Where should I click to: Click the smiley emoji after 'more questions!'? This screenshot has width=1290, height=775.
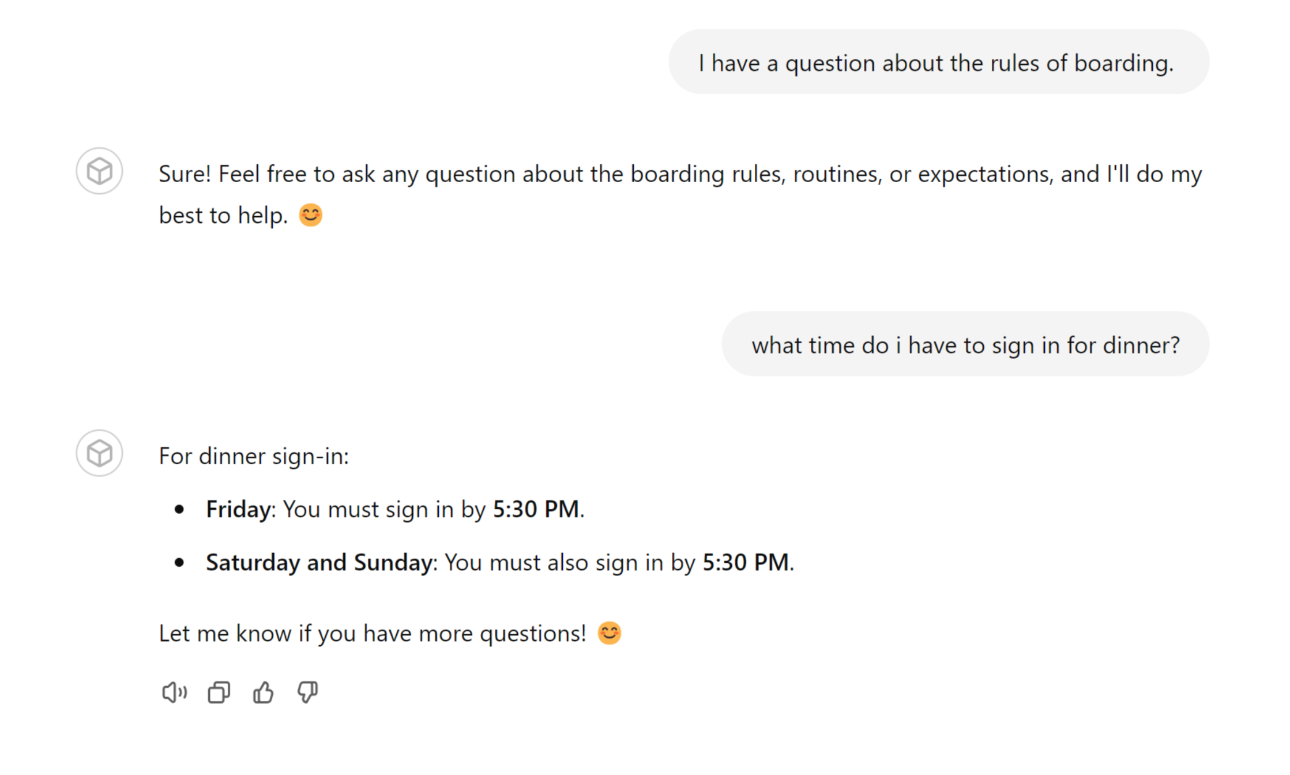(609, 633)
